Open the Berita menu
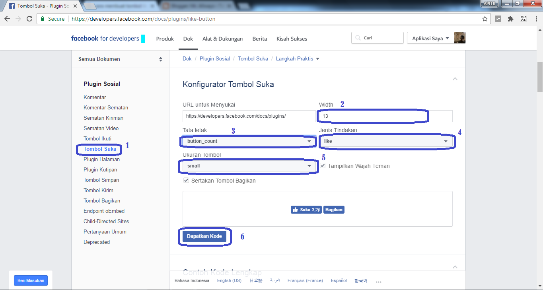543x290 pixels. pyautogui.click(x=260, y=39)
